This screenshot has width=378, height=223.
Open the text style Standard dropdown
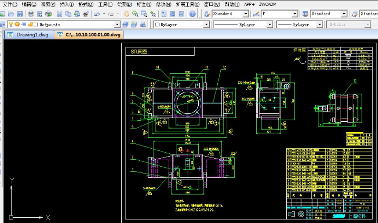246,14
